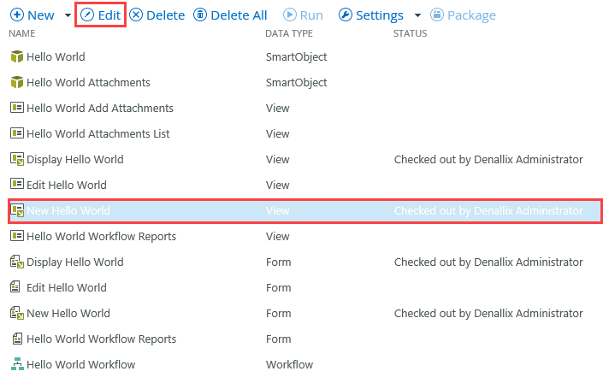Screen dimensions: 603x383
Task: Sort by DATA TYPE column header
Action: coord(289,34)
